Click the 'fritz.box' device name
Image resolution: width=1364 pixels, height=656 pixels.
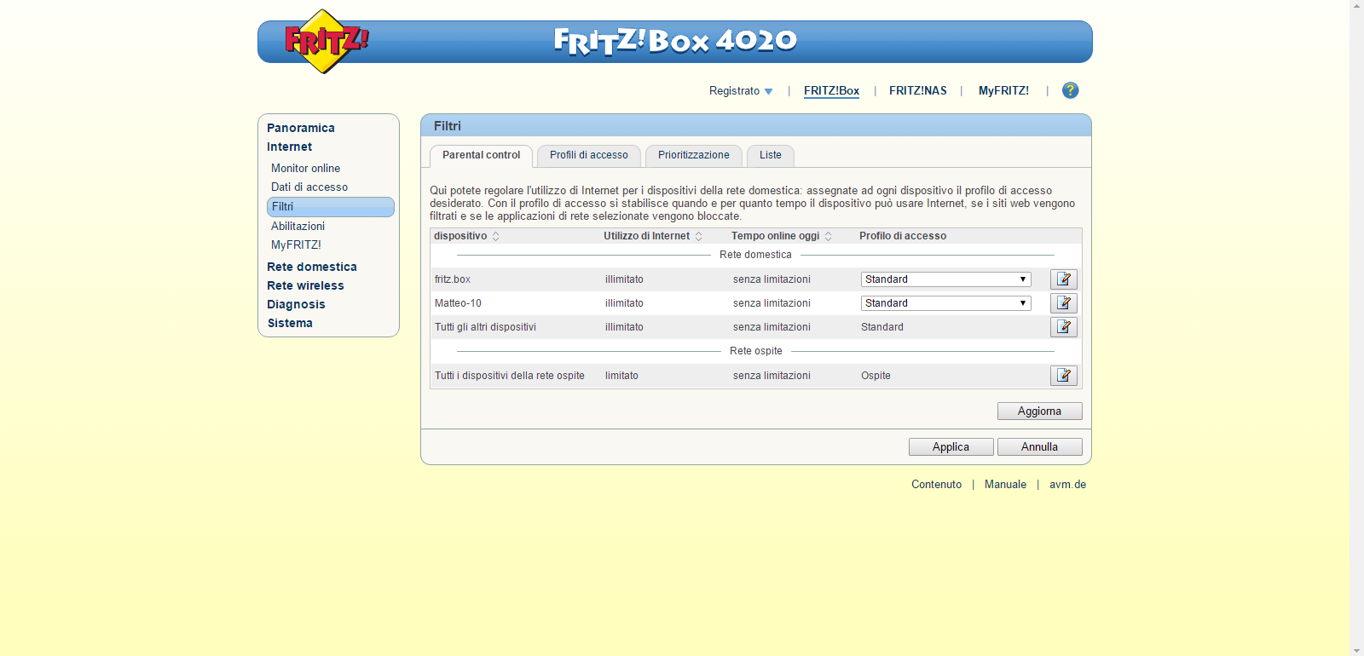pos(453,279)
